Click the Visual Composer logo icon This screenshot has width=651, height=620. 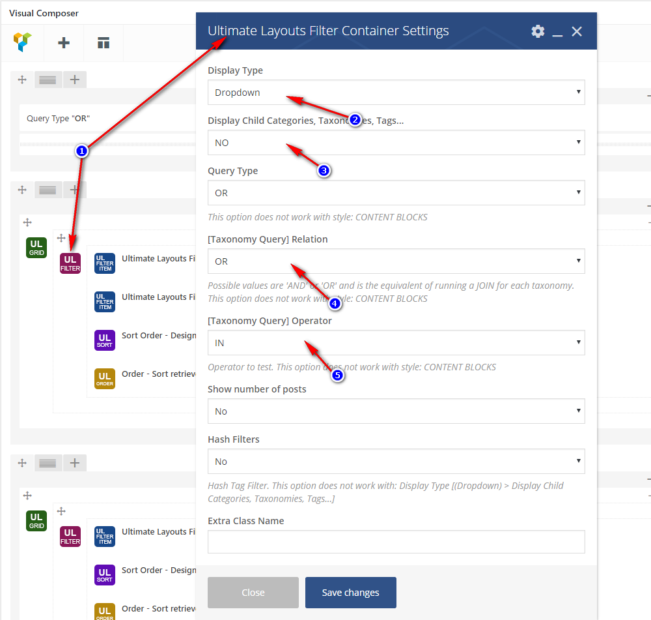[x=22, y=43]
